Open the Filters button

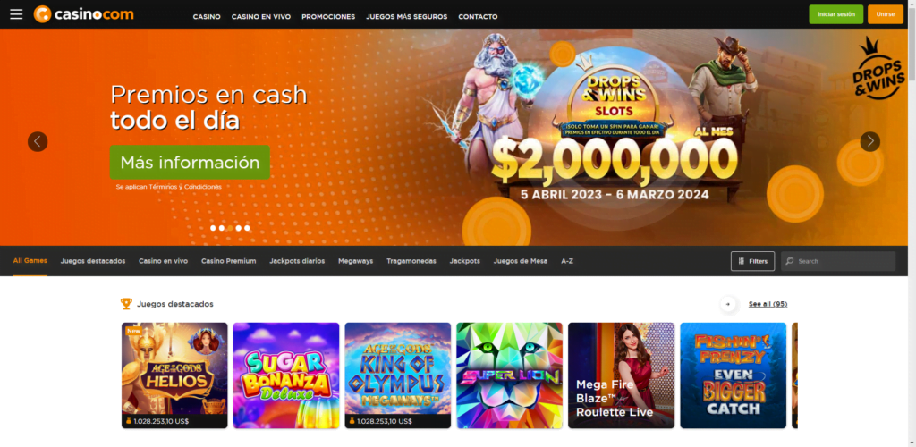(x=752, y=261)
